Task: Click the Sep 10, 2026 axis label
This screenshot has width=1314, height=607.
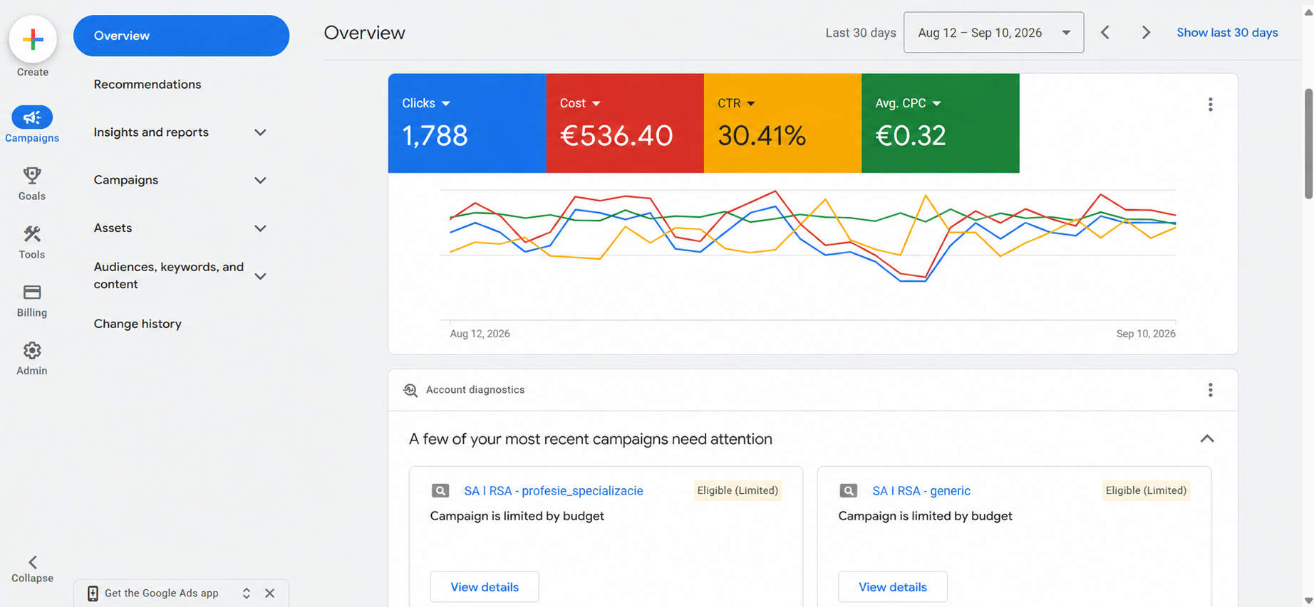Action: click(x=1146, y=334)
